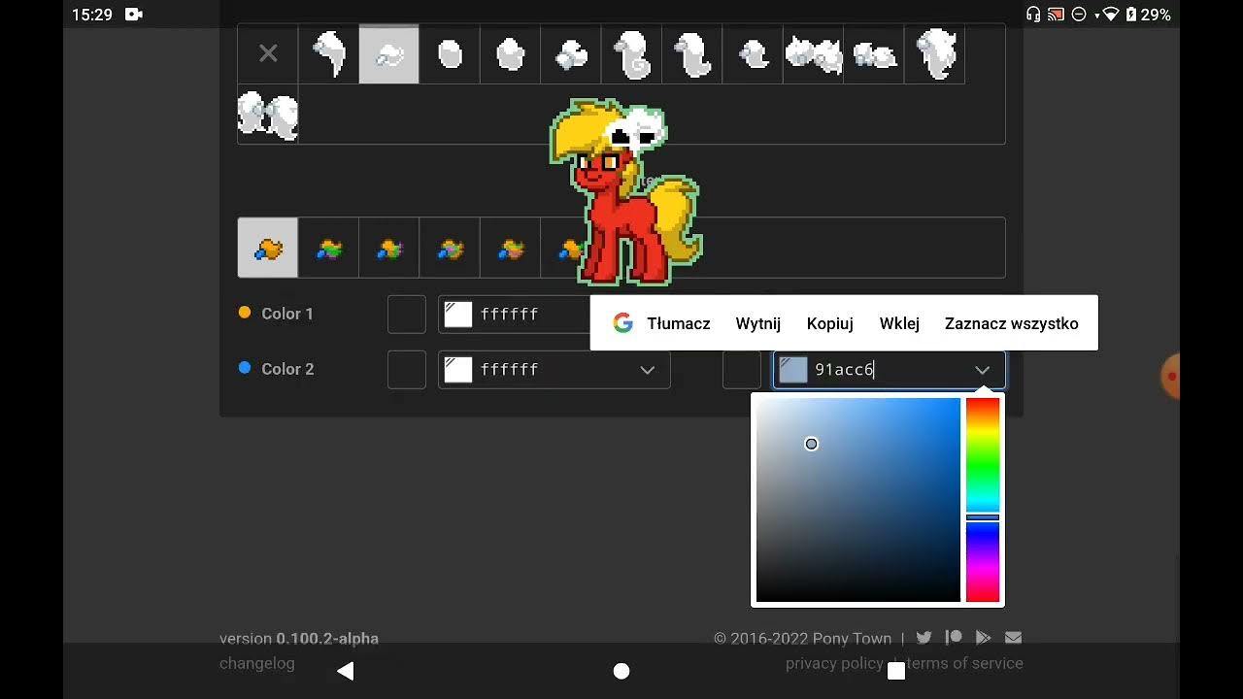The image size is (1243, 699).
Task: Tap the Android back triangle button
Action: (345, 671)
